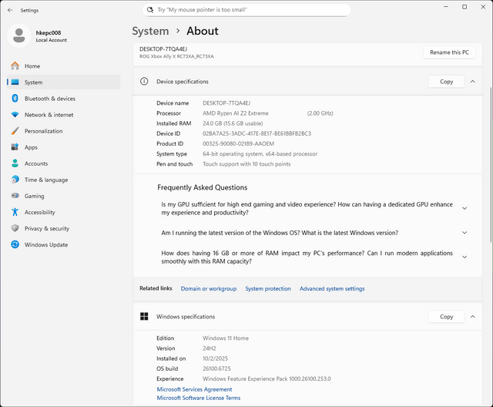Screen dimensions: 493x407
Task: Open the hkepc008 account avatar
Action: point(18,35)
